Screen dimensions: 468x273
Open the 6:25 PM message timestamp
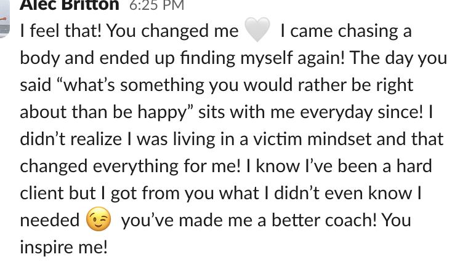tap(156, 6)
